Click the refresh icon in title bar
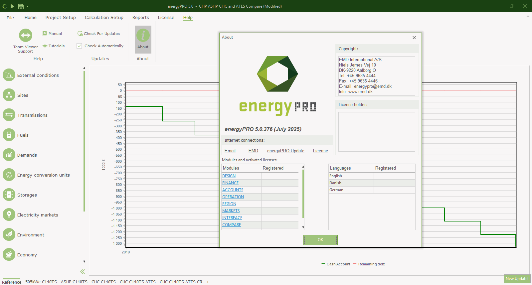The width and height of the screenshot is (532, 285). [5, 6]
